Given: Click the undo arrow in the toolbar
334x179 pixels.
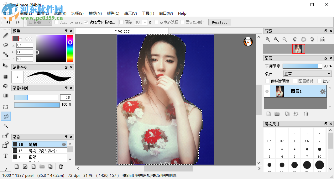Looking at the screenshot, I should coord(8,22).
